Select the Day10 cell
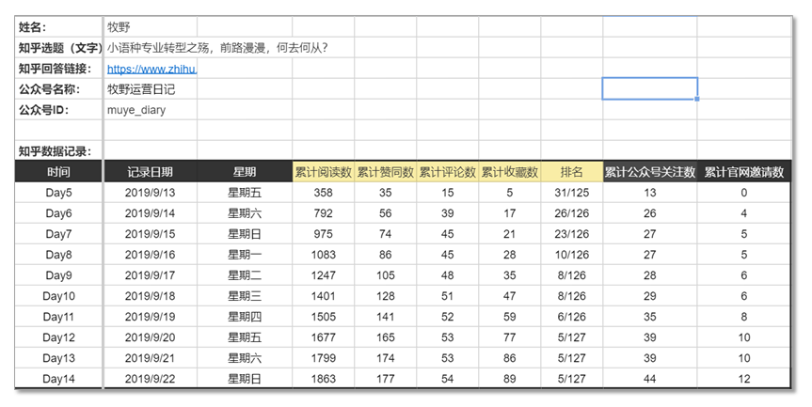The width and height of the screenshot is (812, 407). (x=58, y=296)
